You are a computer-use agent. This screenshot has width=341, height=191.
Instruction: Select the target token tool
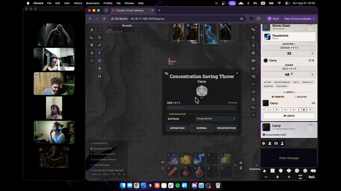[100, 37]
